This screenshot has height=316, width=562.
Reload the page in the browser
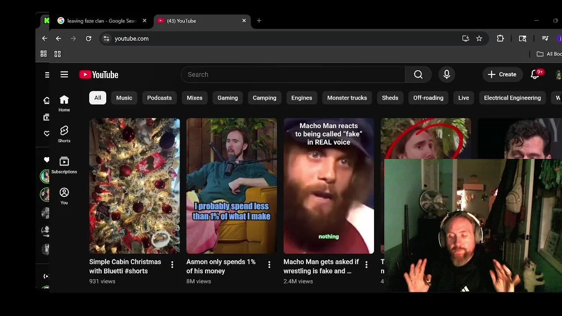pos(88,39)
